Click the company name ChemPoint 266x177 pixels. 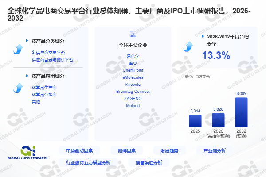click(133, 70)
